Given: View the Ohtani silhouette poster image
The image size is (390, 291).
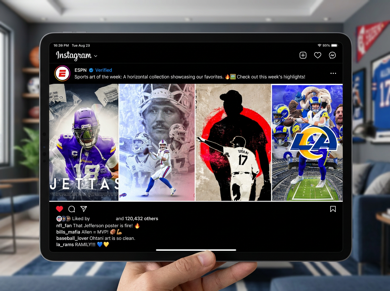Looking at the screenshot, I should pos(233,142).
